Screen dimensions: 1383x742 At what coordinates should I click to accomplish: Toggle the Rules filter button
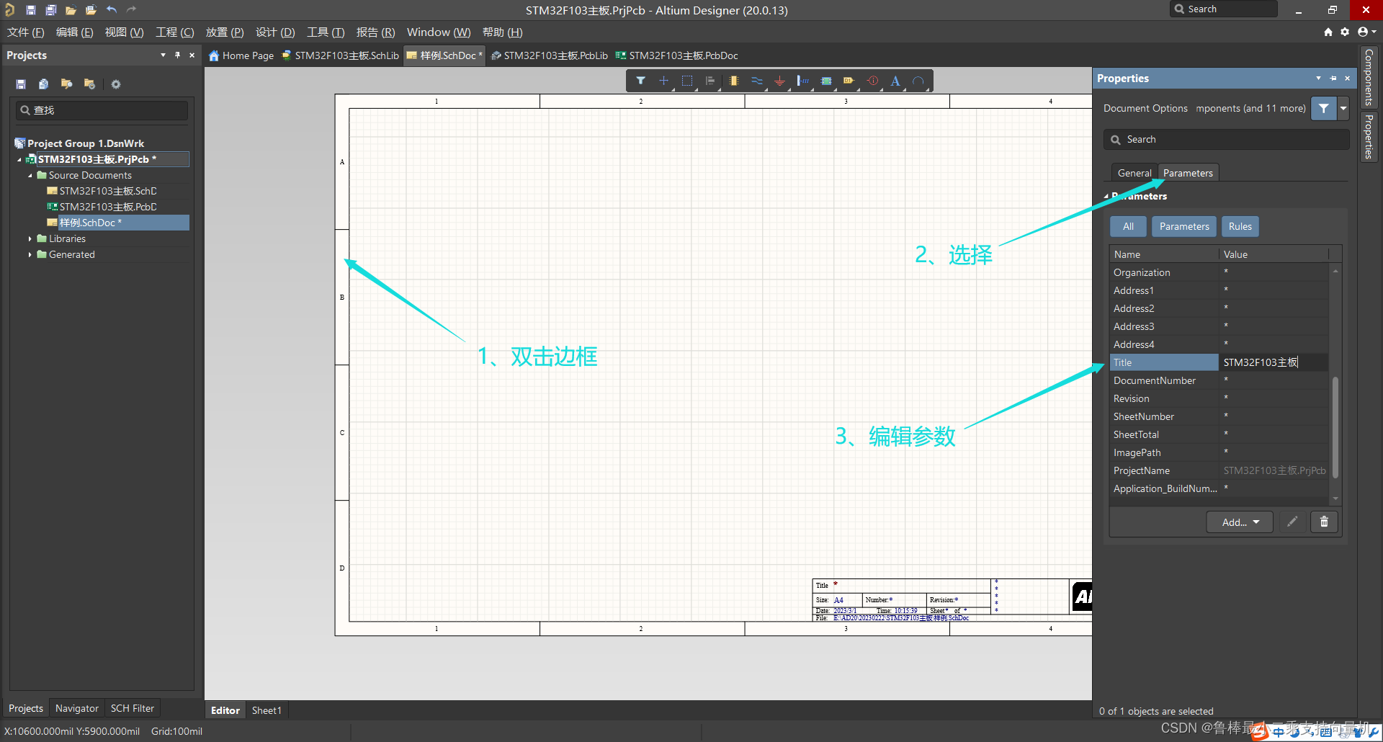pyautogui.click(x=1240, y=226)
